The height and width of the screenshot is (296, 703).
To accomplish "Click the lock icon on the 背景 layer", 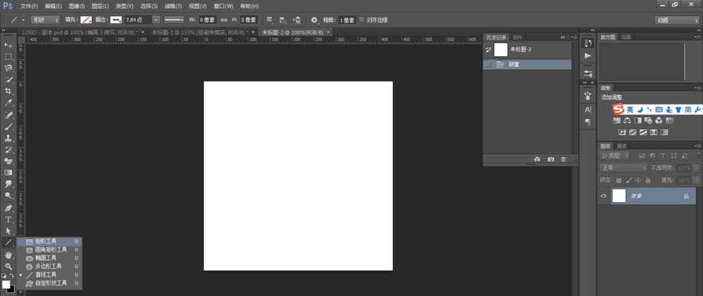I will [685, 197].
